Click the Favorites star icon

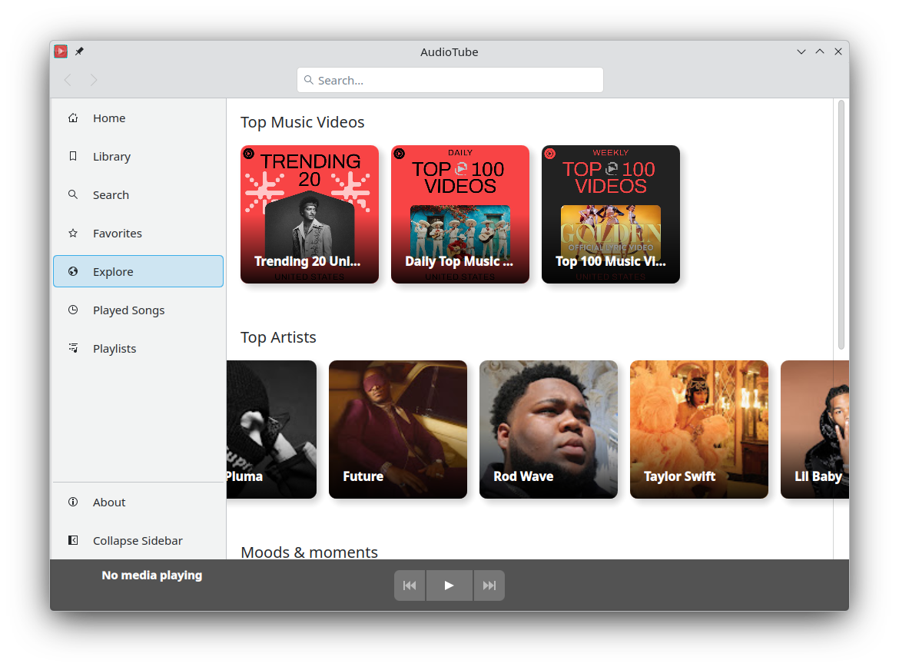click(x=73, y=234)
